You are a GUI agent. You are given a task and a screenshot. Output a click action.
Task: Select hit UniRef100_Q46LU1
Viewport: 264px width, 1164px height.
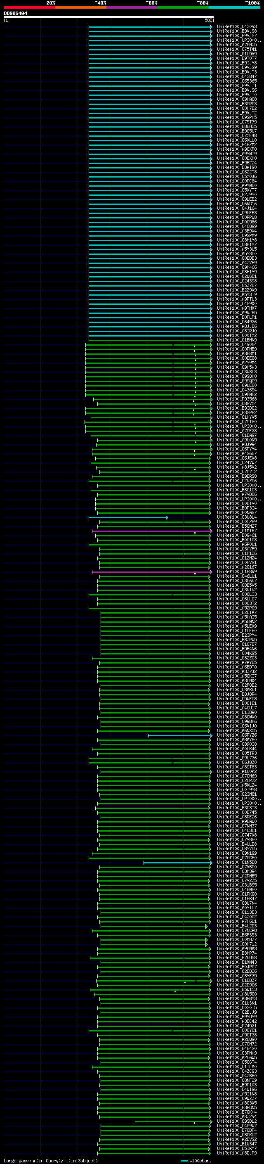tap(237, 576)
